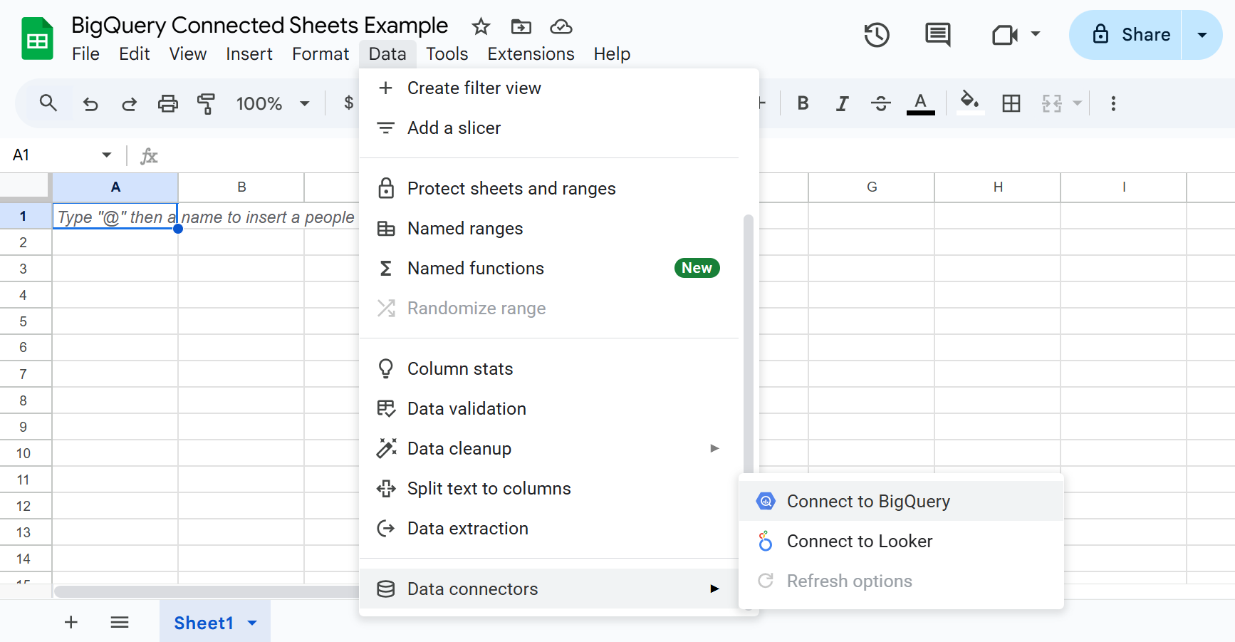
Task: Select Connect to BigQuery
Action: click(x=868, y=501)
